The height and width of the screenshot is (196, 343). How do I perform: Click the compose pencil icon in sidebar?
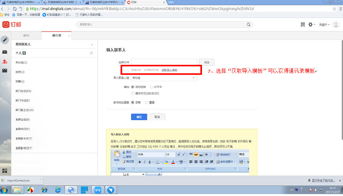5,40
